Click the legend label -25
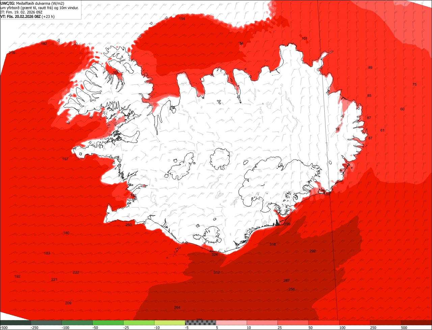432x330 pixels. tap(127, 328)
